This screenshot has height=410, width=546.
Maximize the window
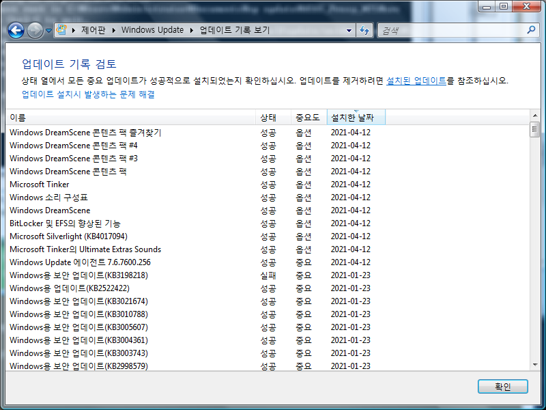504,7
